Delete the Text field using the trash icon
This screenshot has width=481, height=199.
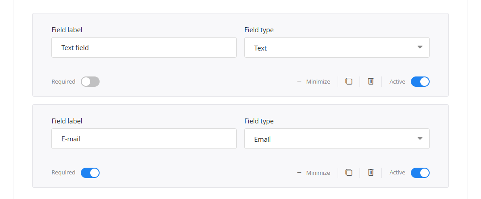[x=371, y=81]
